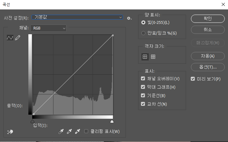Select the 빛(0-255) radio option
Screen dimensions: 228x142
point(143,22)
